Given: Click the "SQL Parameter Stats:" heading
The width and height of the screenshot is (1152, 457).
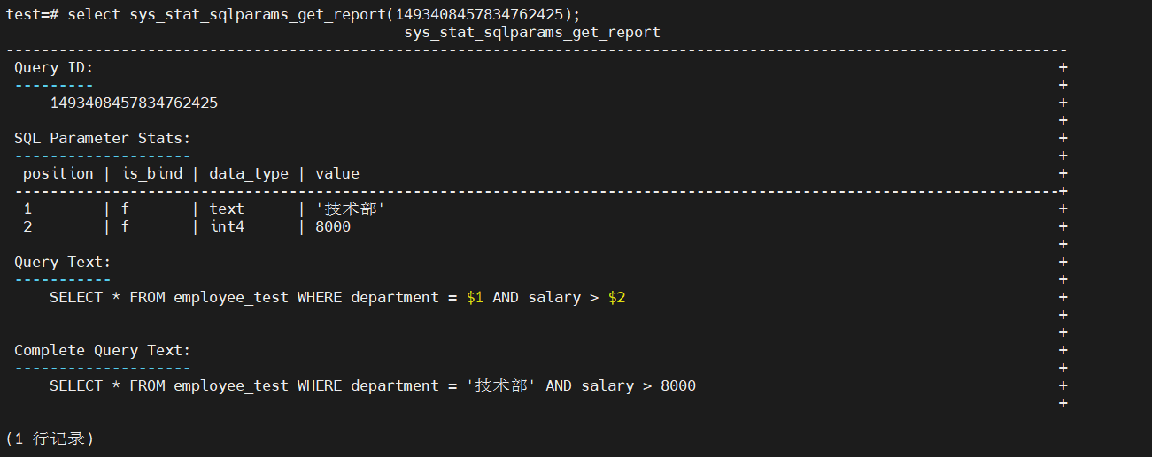Looking at the screenshot, I should click(x=103, y=138).
